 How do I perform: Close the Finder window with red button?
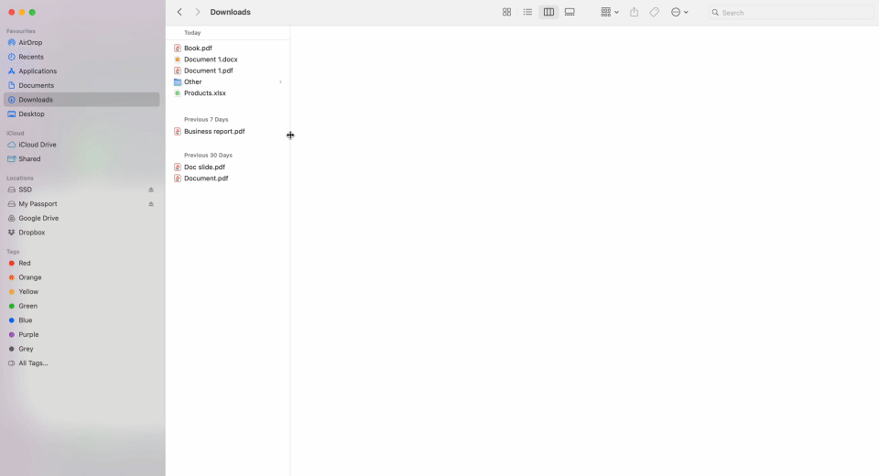11,12
